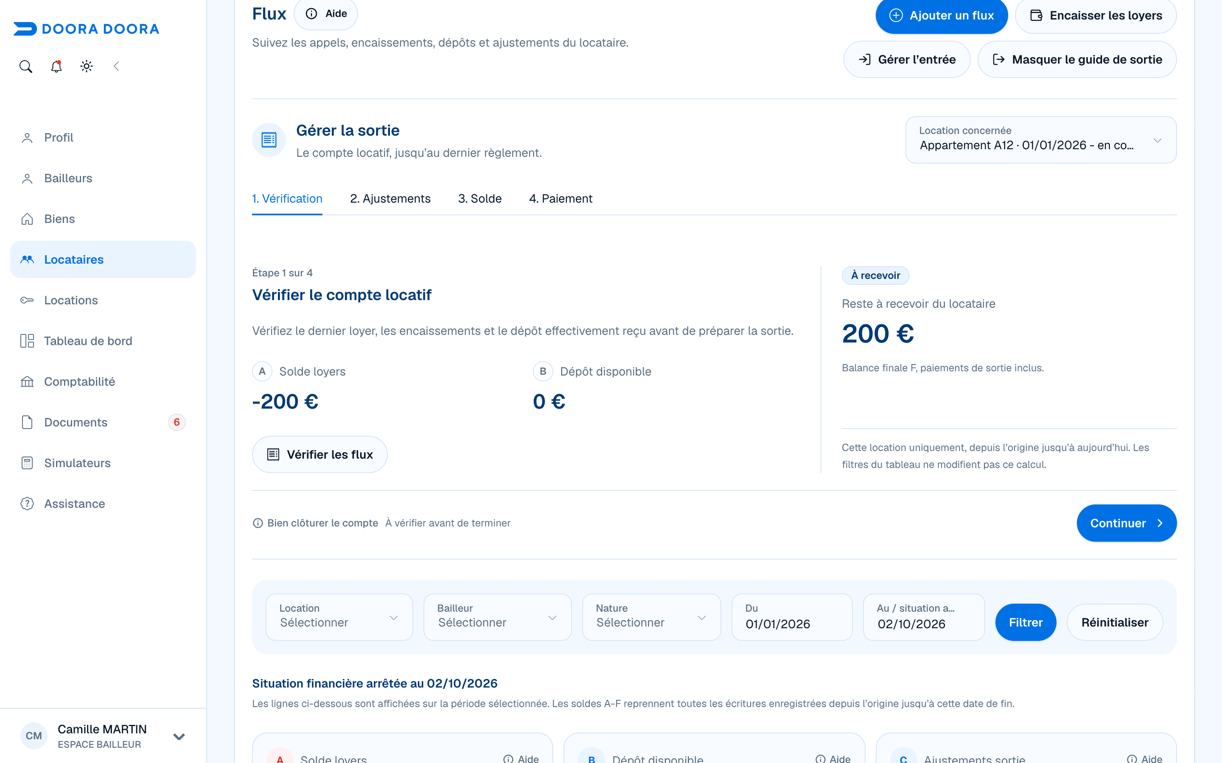Open the Assistance help icon
The height and width of the screenshot is (763, 1222).
coord(27,504)
